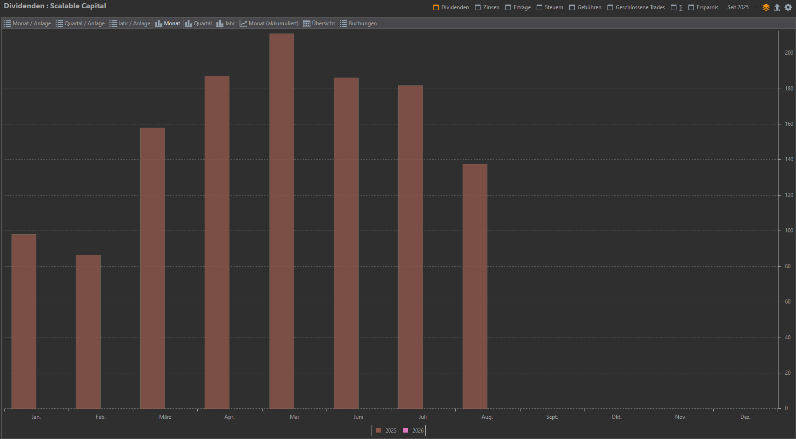Check the Gebühren checkbox
This screenshot has height=439, width=796.
(x=572, y=7)
